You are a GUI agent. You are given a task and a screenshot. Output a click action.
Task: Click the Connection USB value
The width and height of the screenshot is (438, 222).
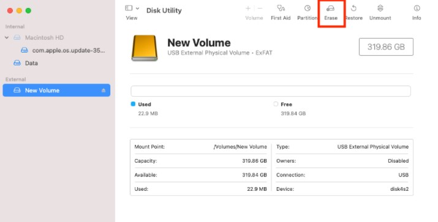click(x=403, y=175)
